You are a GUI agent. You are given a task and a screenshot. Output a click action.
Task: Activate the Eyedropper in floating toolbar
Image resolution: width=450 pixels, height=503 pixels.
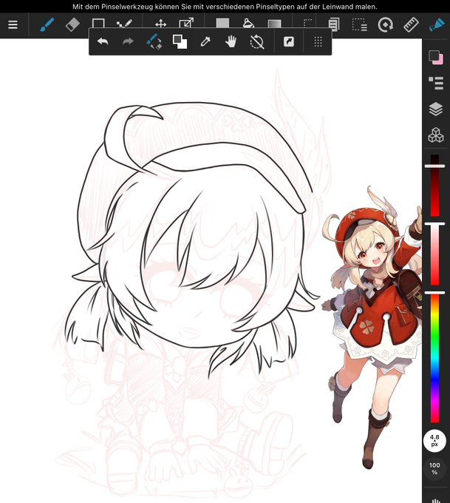(x=205, y=41)
